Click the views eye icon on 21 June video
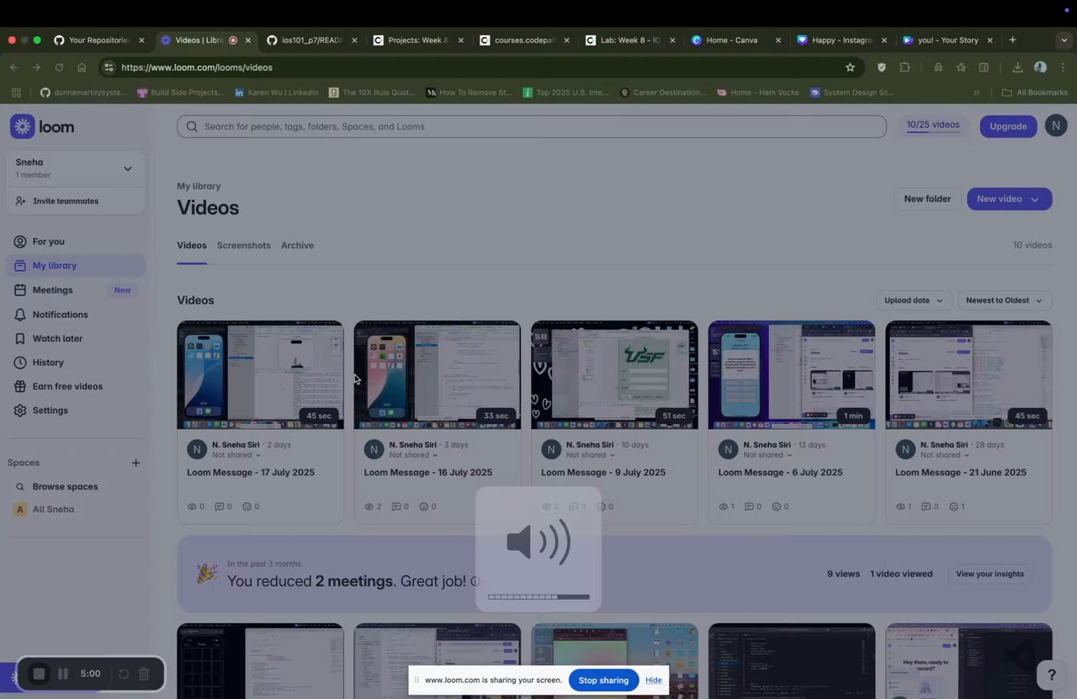The width and height of the screenshot is (1077, 699). [x=900, y=506]
